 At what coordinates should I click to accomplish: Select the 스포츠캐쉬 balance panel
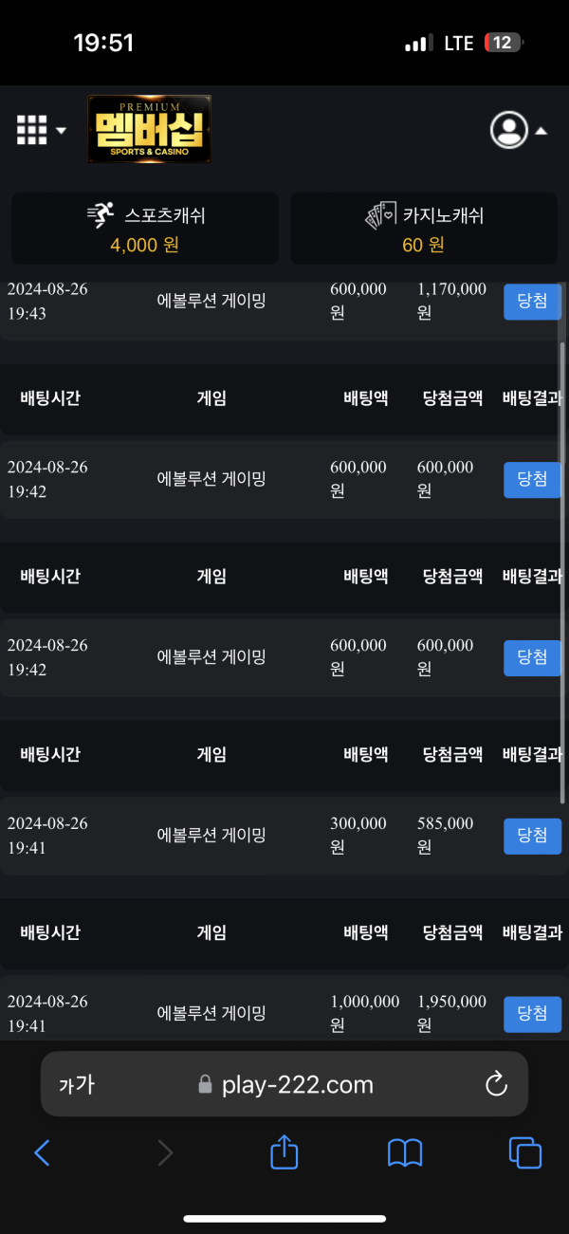145,229
